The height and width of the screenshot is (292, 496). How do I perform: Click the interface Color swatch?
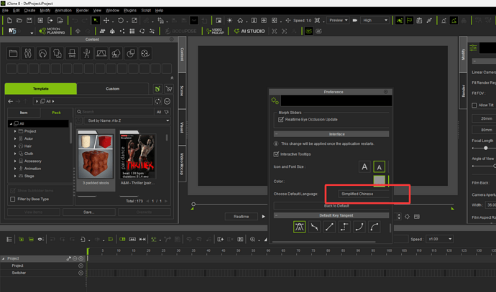[380, 182]
